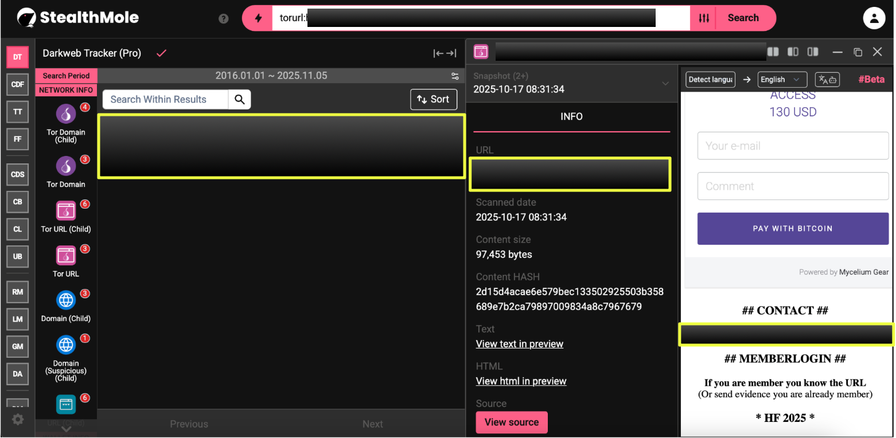Image resolution: width=896 pixels, height=438 pixels.
Task: Toggle the panel width expand arrows
Action: pos(445,53)
